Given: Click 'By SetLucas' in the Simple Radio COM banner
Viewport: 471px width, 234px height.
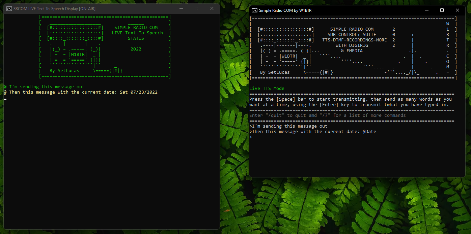Looking at the screenshot, I should (x=275, y=72).
